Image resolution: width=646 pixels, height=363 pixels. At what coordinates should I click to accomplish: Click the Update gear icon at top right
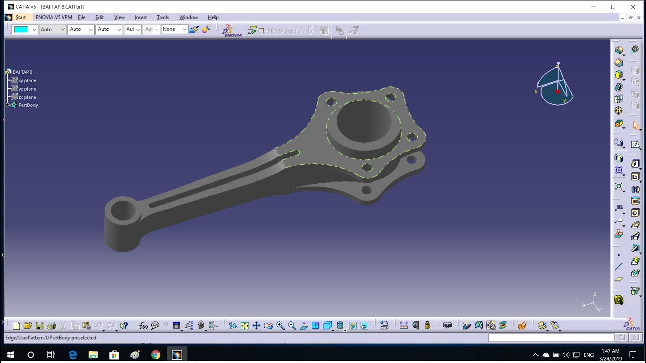[x=635, y=49]
